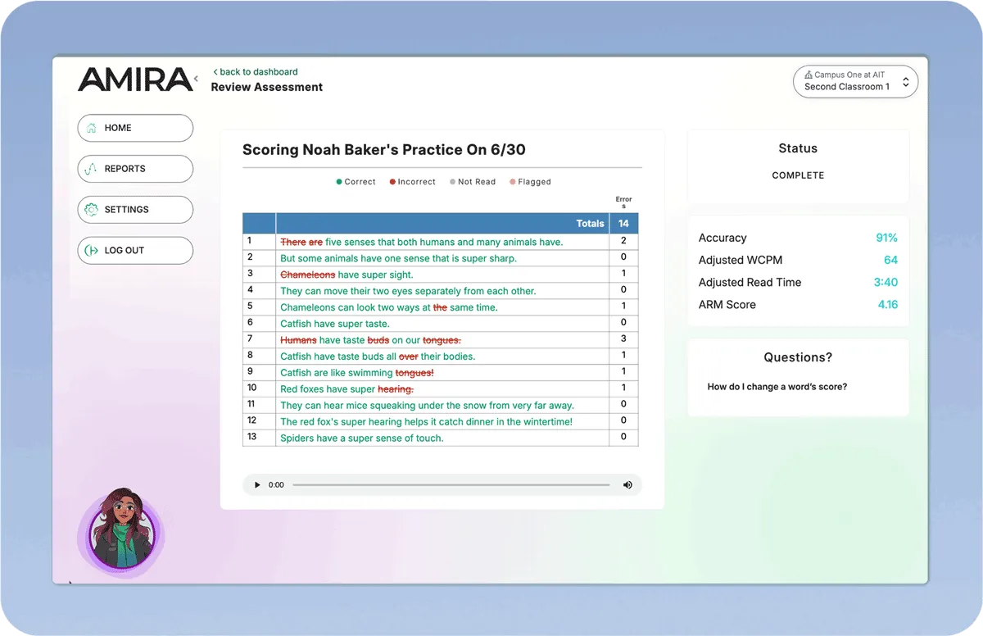
Task: Click the Home icon in sidebar
Action: (x=90, y=128)
